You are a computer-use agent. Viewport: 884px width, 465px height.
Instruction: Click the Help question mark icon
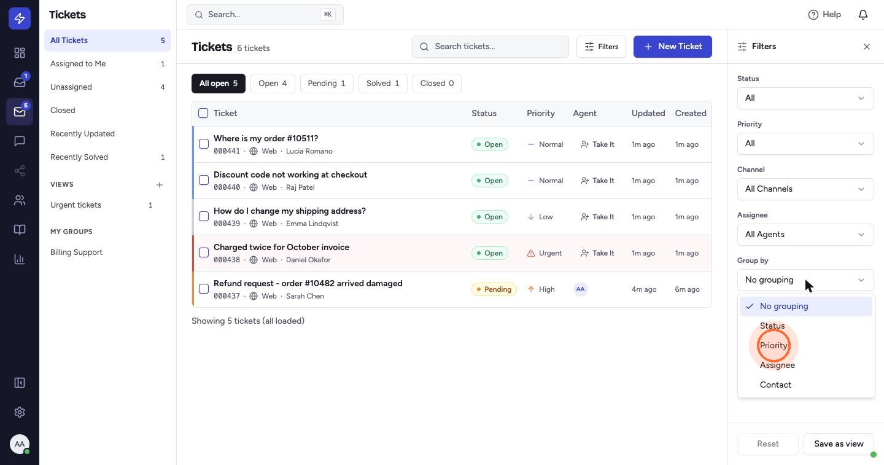point(813,15)
